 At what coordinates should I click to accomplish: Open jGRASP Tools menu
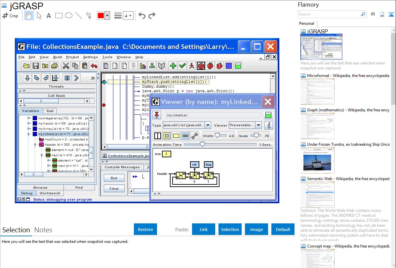107,57
